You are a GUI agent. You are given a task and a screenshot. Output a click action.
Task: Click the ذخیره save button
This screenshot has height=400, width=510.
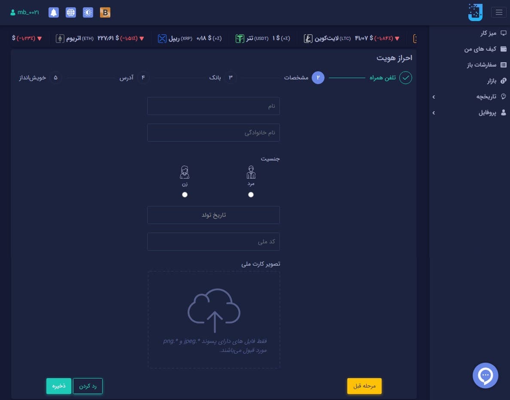point(58,386)
